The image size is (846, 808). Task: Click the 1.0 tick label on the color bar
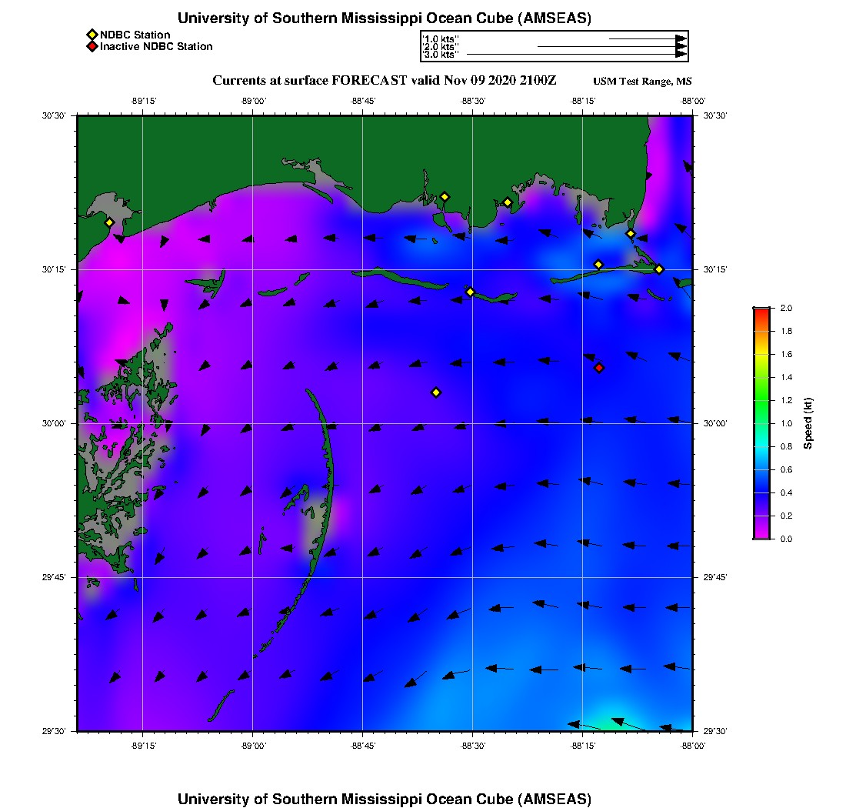coord(786,423)
